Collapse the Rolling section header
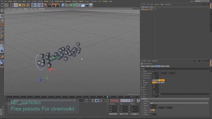212x119 pixels. pos(175,99)
